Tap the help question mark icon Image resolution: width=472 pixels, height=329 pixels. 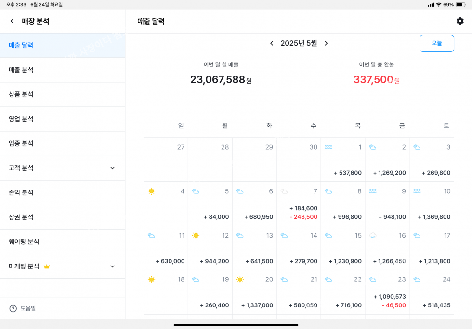pyautogui.click(x=13, y=308)
